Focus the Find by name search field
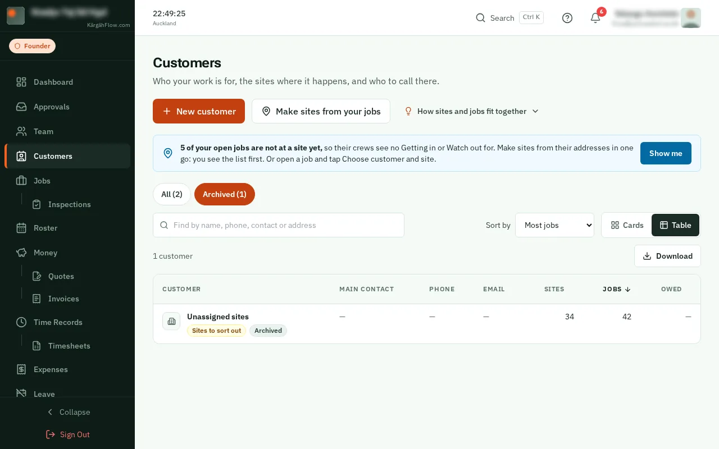Image resolution: width=719 pixels, height=449 pixels. tap(279, 225)
